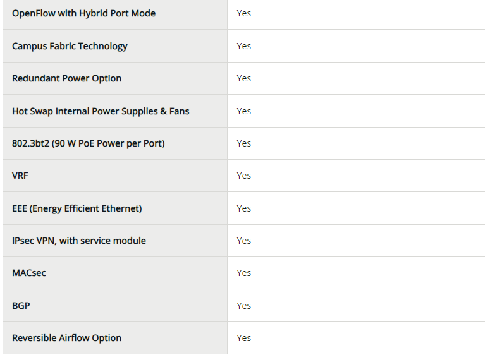The width and height of the screenshot is (485, 360).
Task: Click the EEE (Energy Efficient Ethernet) label
Action: click(x=77, y=208)
